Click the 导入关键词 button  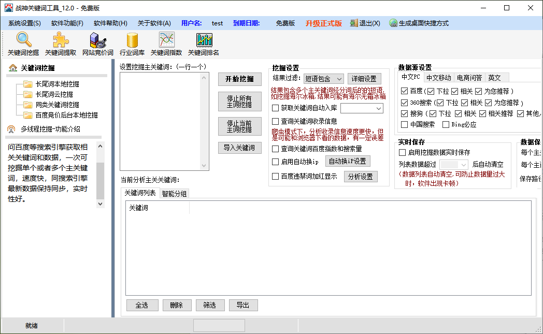[240, 148]
